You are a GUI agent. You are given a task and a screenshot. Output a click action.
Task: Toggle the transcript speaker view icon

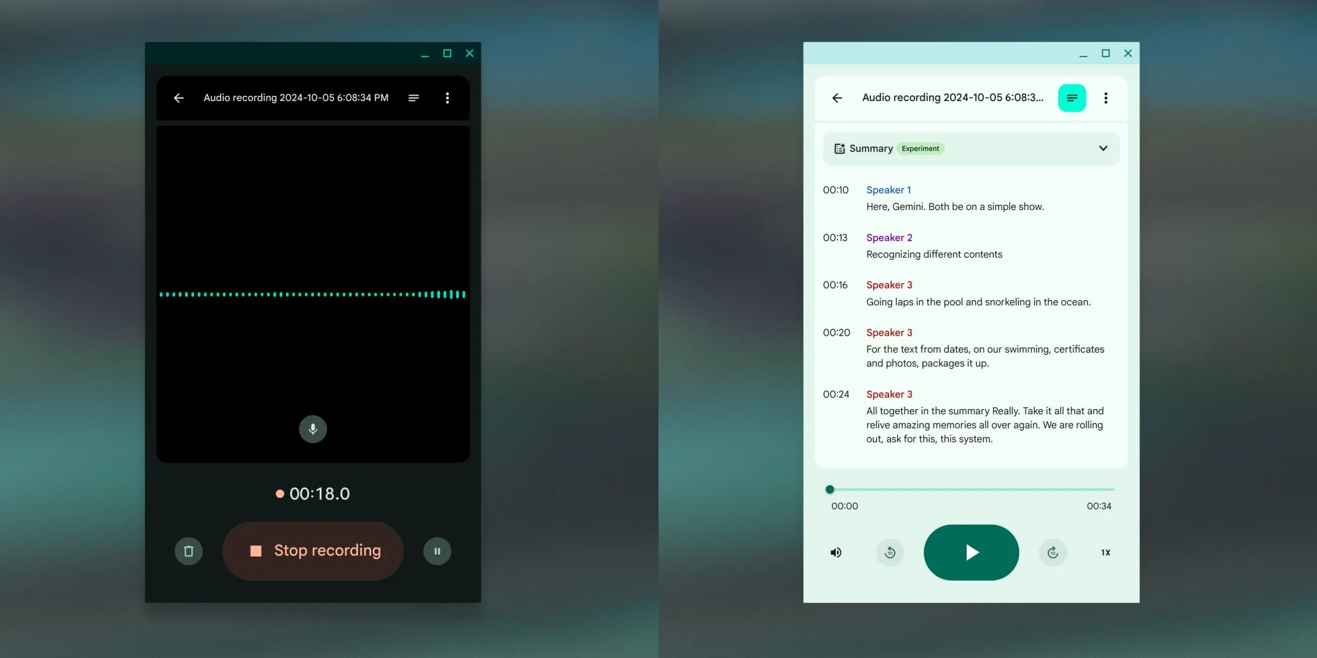(1073, 98)
